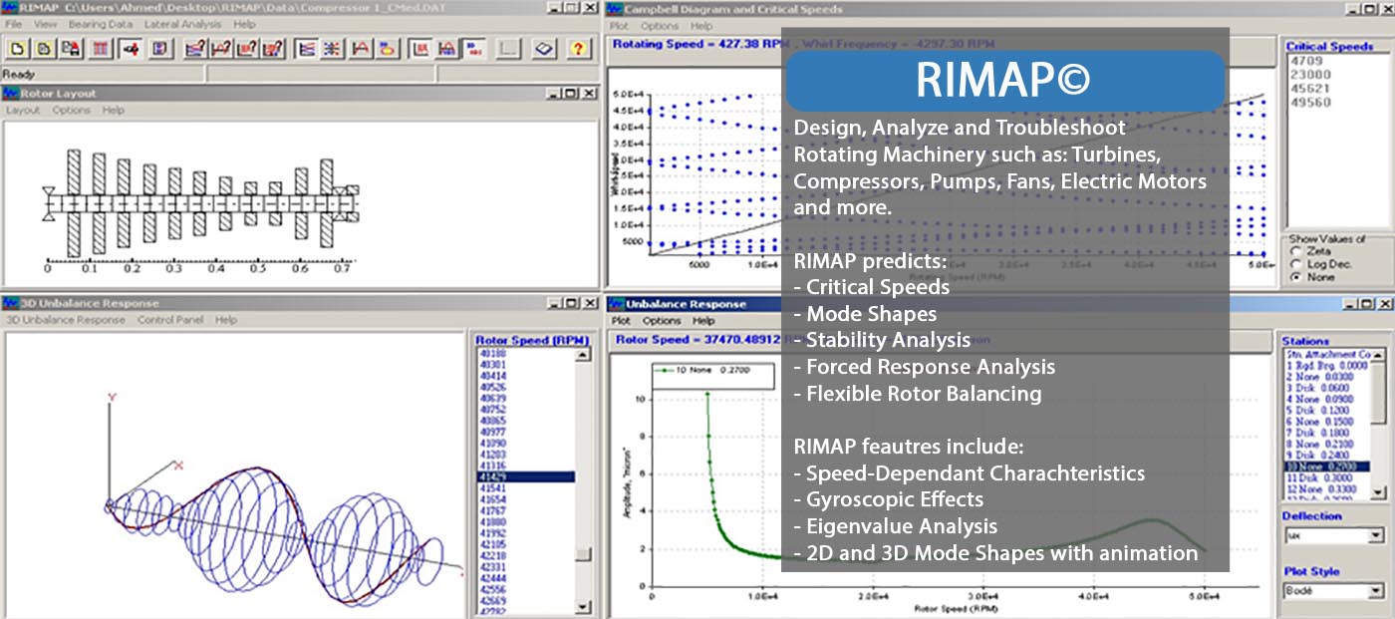Open the blue book toolbar icon
Image resolution: width=1395 pixels, height=619 pixels.
pyautogui.click(x=543, y=49)
